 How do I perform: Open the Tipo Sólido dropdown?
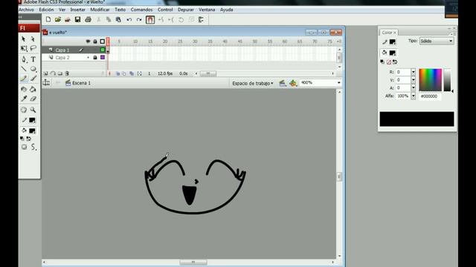click(x=437, y=41)
